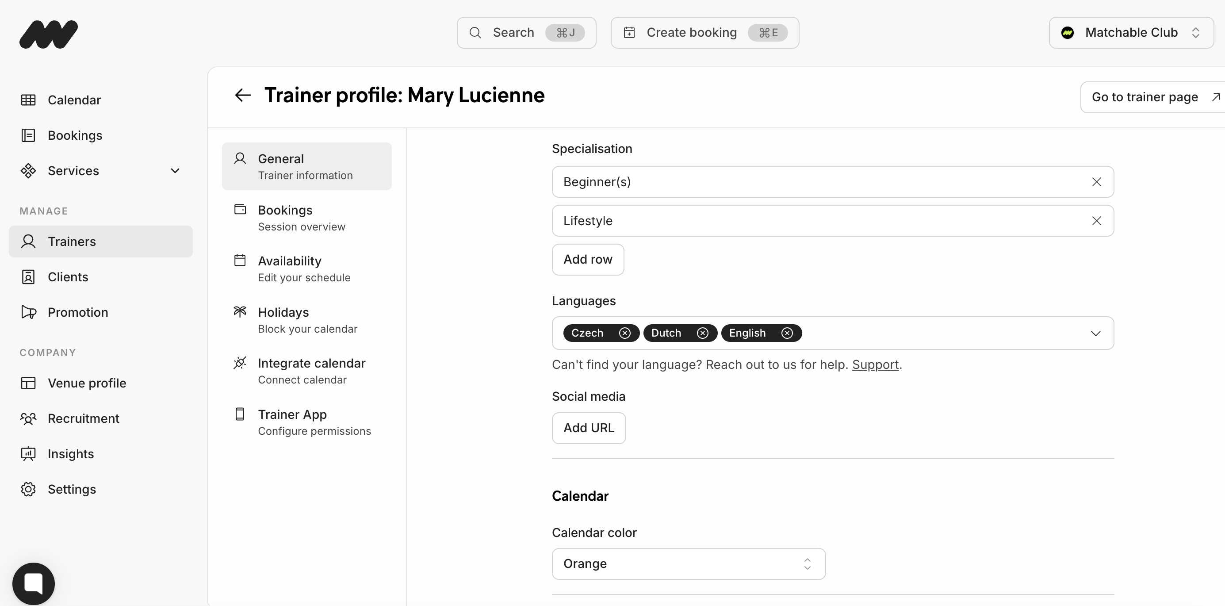
Task: Open the Calendar color Orange dropdown
Action: click(688, 564)
